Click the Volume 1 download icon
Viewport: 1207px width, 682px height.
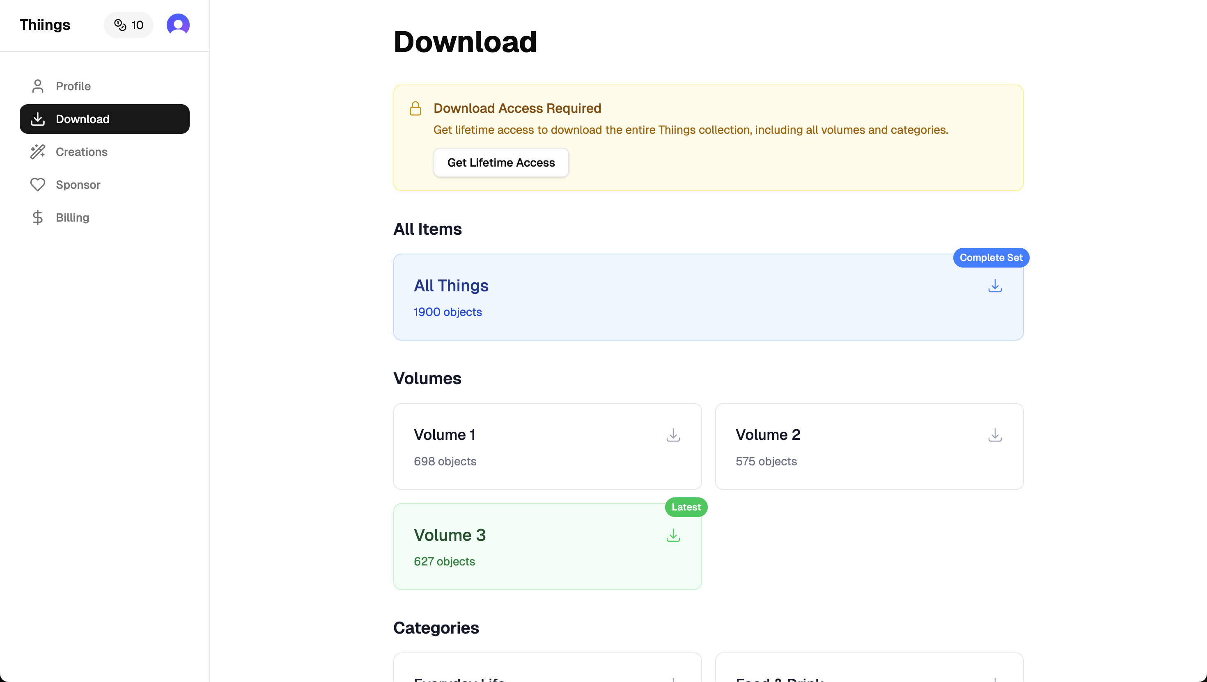[673, 435]
